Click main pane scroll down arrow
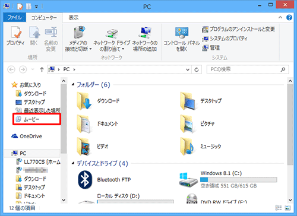Viewport: 297px width, 216px height. click(x=290, y=200)
